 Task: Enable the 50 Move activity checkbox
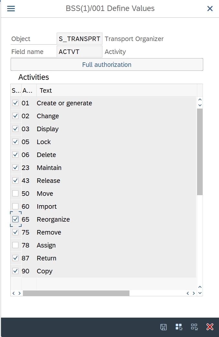(x=15, y=194)
